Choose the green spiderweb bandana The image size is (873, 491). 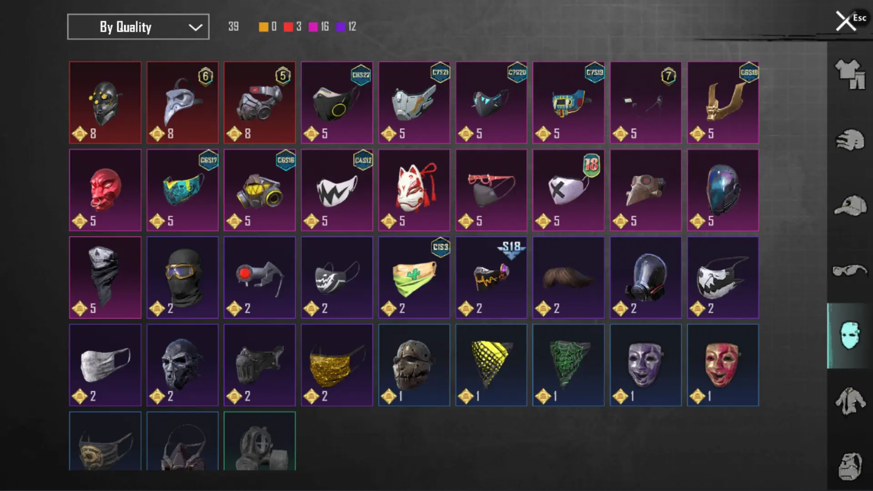[568, 365]
